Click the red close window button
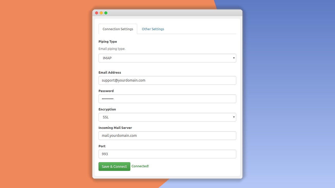The height and width of the screenshot is (188, 335). point(97,13)
